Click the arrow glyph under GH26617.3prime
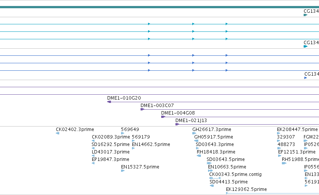319x195 pixels. coord(194,133)
